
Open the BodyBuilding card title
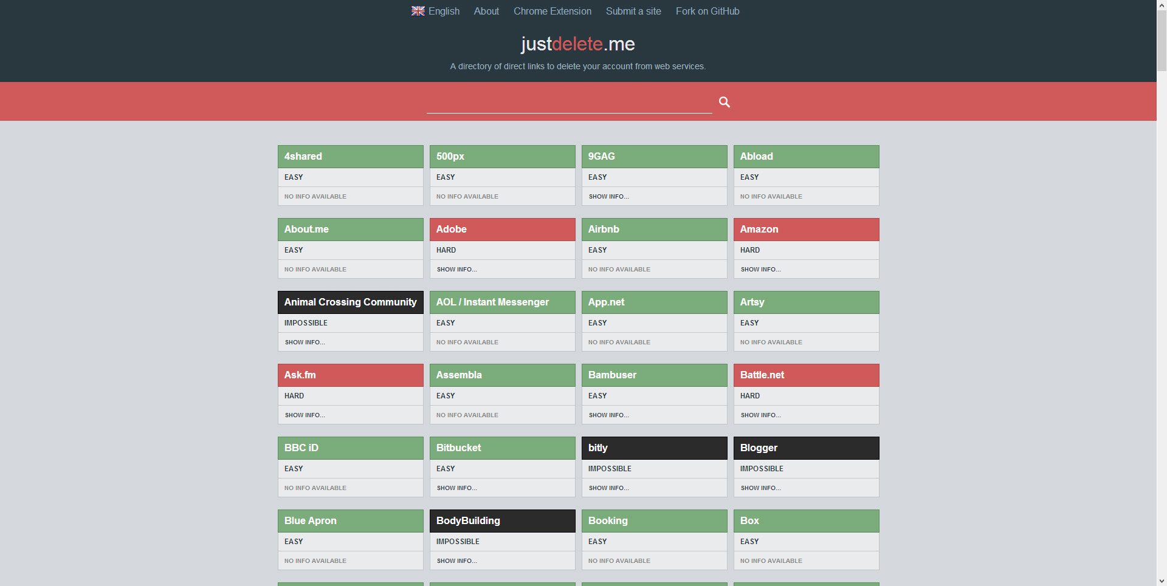coord(503,521)
